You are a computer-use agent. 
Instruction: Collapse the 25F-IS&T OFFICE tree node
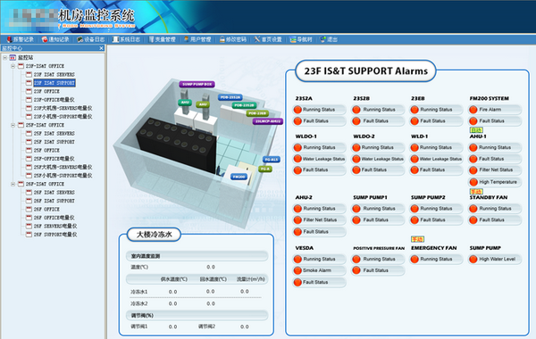pyautogui.click(x=13, y=125)
